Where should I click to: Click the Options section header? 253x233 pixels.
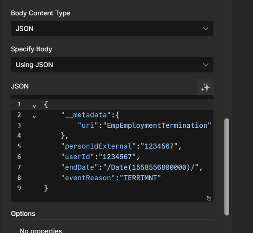[x=23, y=213]
